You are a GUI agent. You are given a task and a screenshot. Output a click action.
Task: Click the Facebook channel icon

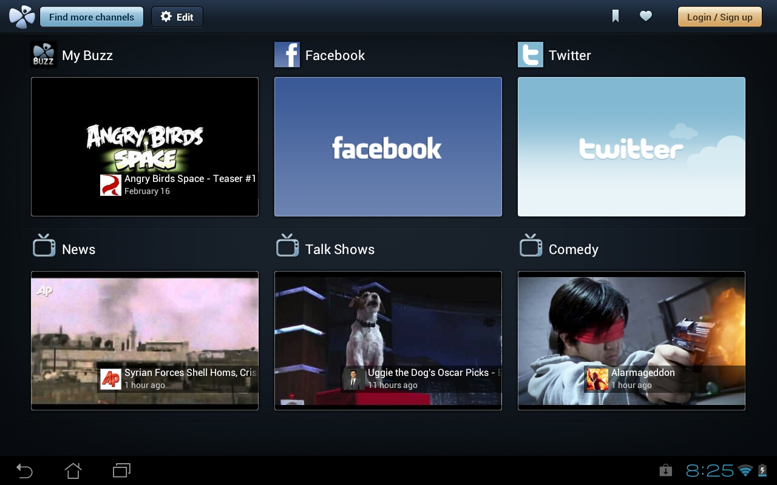287,55
